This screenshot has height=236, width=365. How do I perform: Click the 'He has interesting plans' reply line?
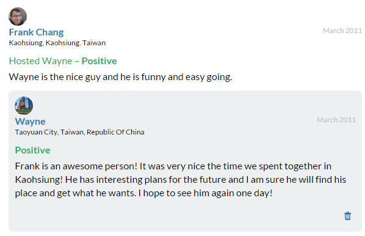point(206,180)
